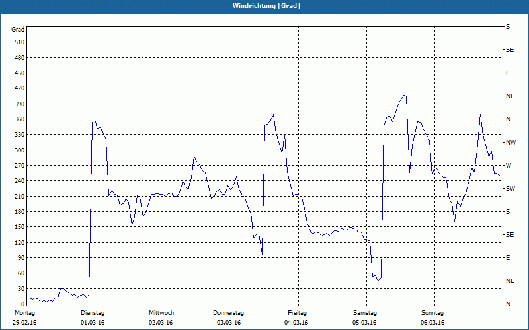Screen dimensions: 529x330
Task: Click the 'Grad' y-axis unit label
Action: coord(18,30)
